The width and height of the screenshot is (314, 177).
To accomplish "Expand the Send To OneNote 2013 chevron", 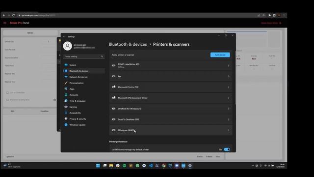I will click(x=229, y=119).
